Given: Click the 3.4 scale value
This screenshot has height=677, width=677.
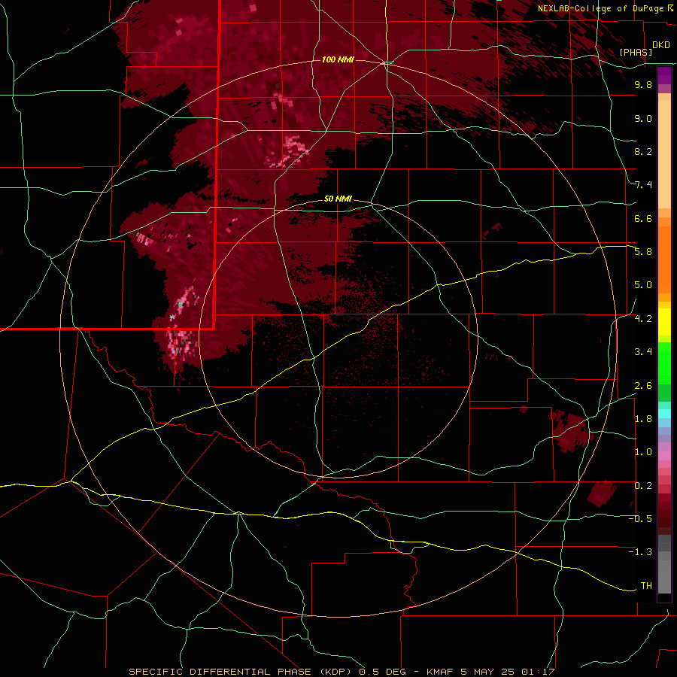Looking at the screenshot, I should point(643,352).
